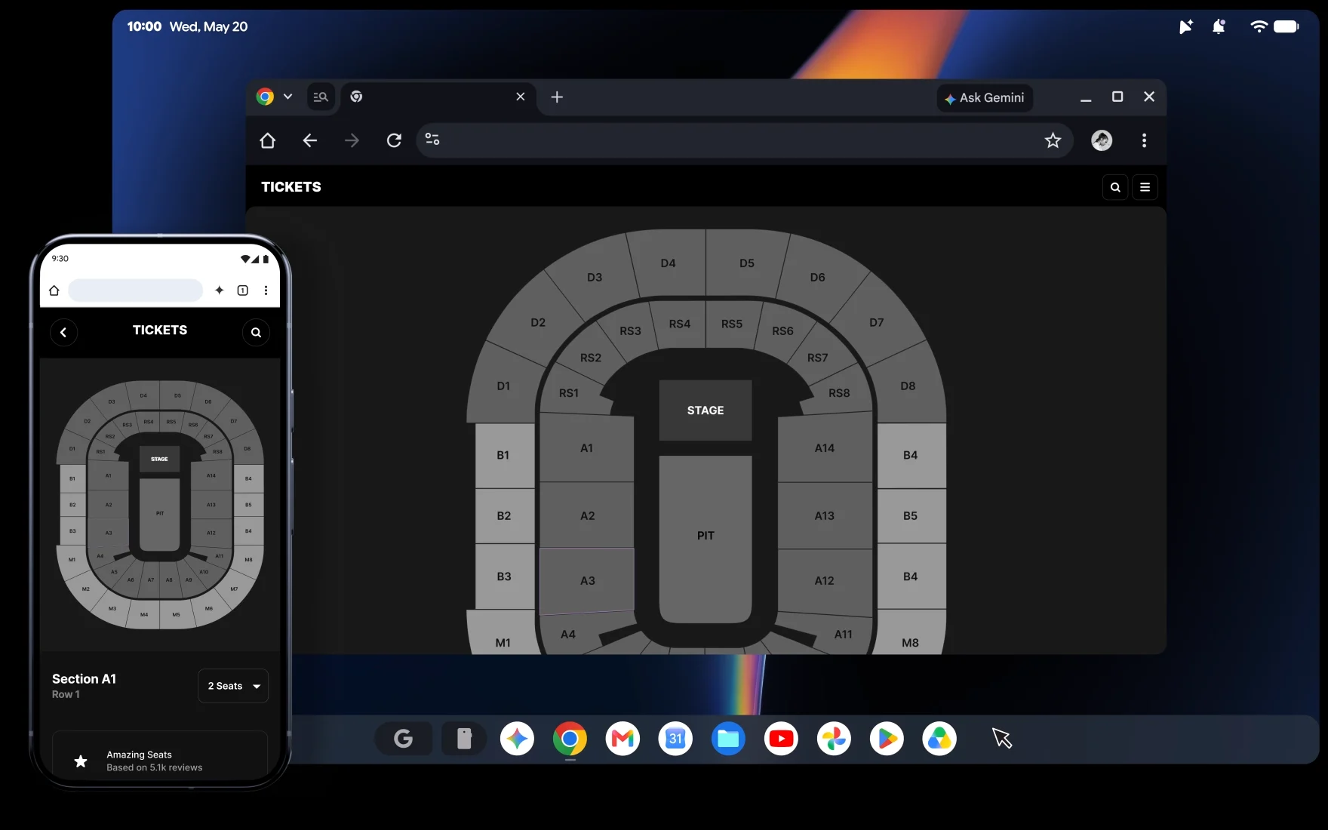The image size is (1328, 830).
Task: Tap Gemini sparkle in phone browser
Action: coord(220,290)
